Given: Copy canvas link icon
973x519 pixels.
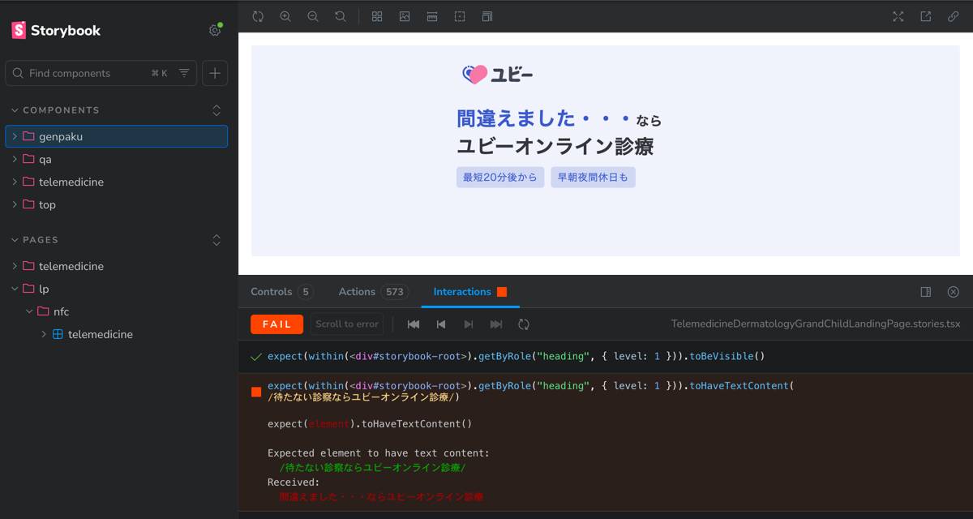Looking at the screenshot, I should click(x=954, y=16).
